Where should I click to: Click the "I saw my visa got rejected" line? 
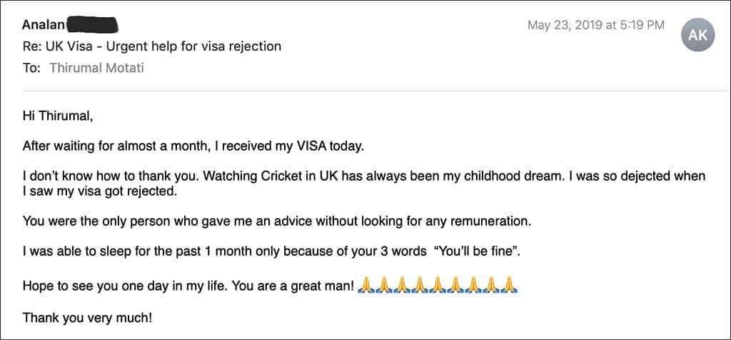pyautogui.click(x=100, y=191)
